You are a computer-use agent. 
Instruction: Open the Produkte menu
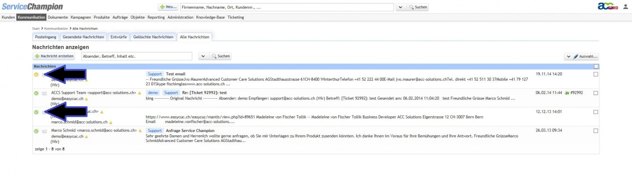pyautogui.click(x=102, y=17)
